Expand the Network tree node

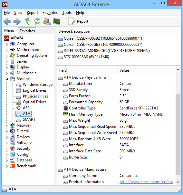(7, 126)
